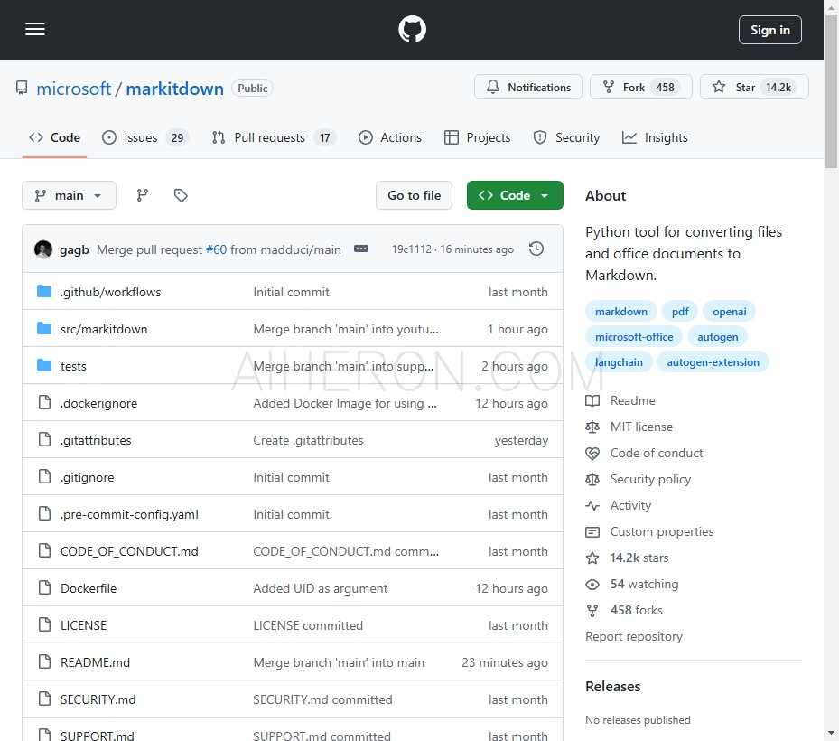Open commit 'Added UID as argument'
This screenshot has width=839, height=741.
[320, 588]
